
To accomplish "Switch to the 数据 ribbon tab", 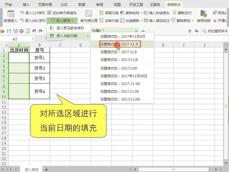I will (x=82, y=5).
